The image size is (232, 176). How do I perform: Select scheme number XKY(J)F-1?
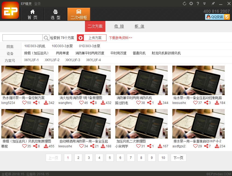(31, 60)
